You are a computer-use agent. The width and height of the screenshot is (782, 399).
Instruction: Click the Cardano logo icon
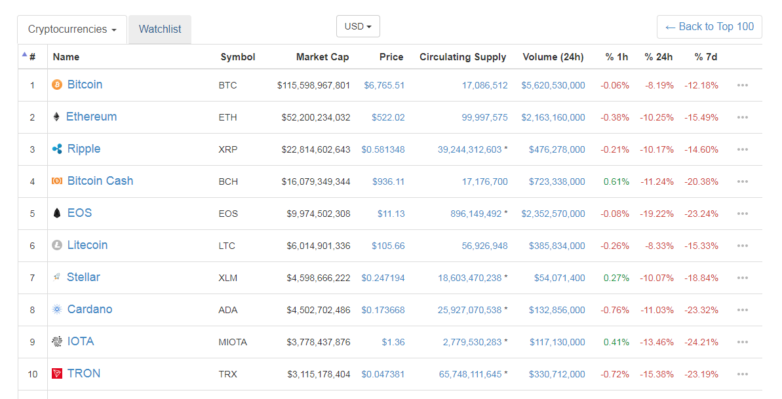coord(57,309)
